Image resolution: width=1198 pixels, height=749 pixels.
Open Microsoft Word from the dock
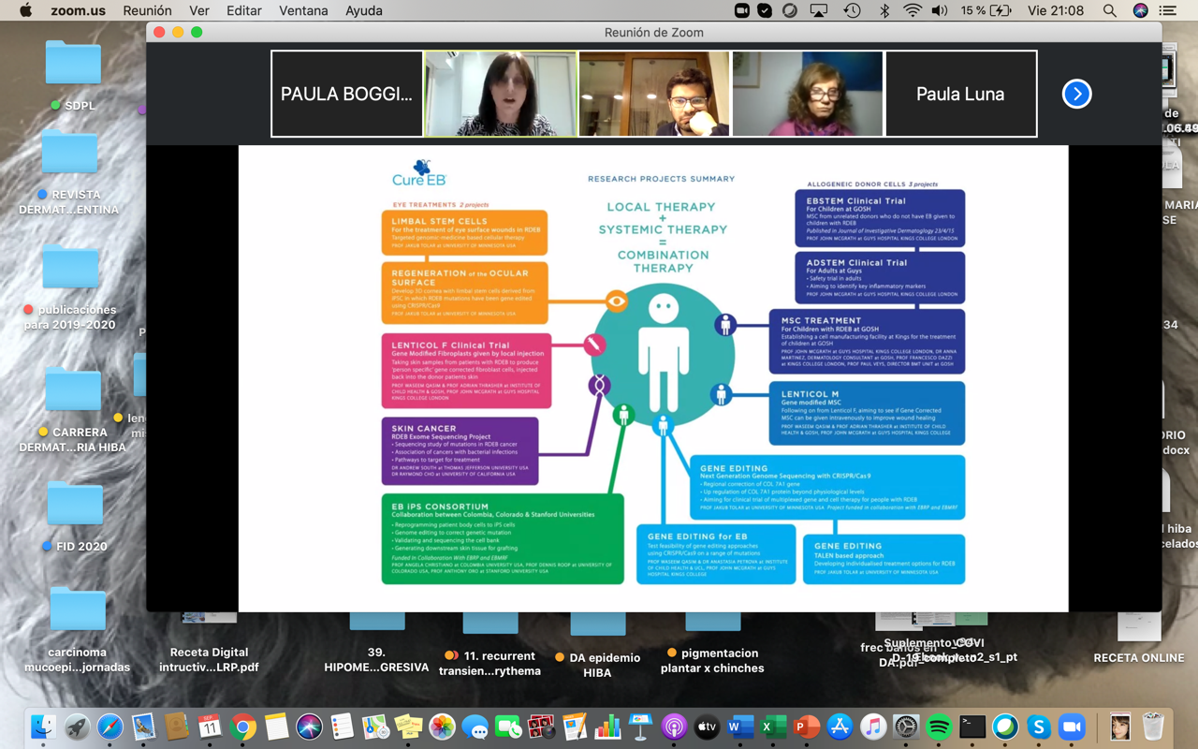[x=740, y=727]
